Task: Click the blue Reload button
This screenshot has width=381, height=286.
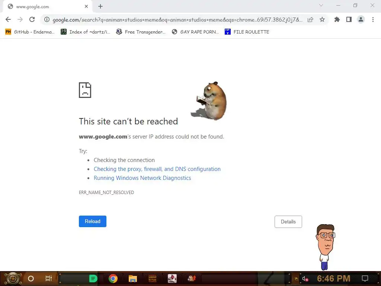Action: (x=93, y=221)
